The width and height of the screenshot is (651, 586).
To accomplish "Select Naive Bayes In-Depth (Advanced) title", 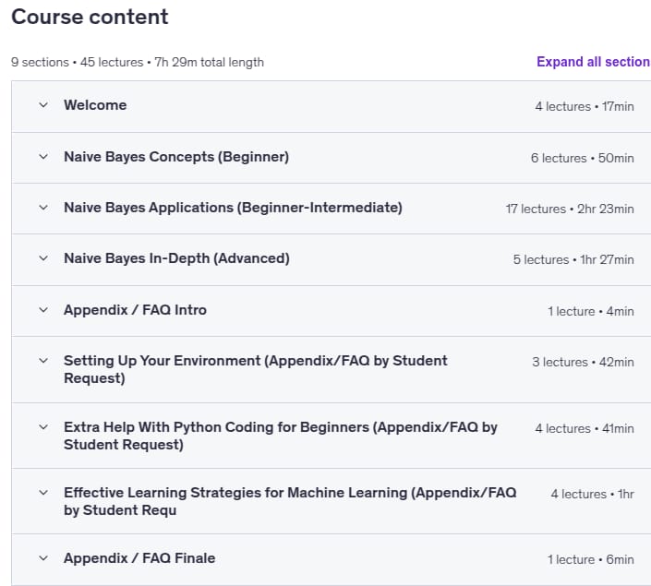I will click(x=176, y=258).
